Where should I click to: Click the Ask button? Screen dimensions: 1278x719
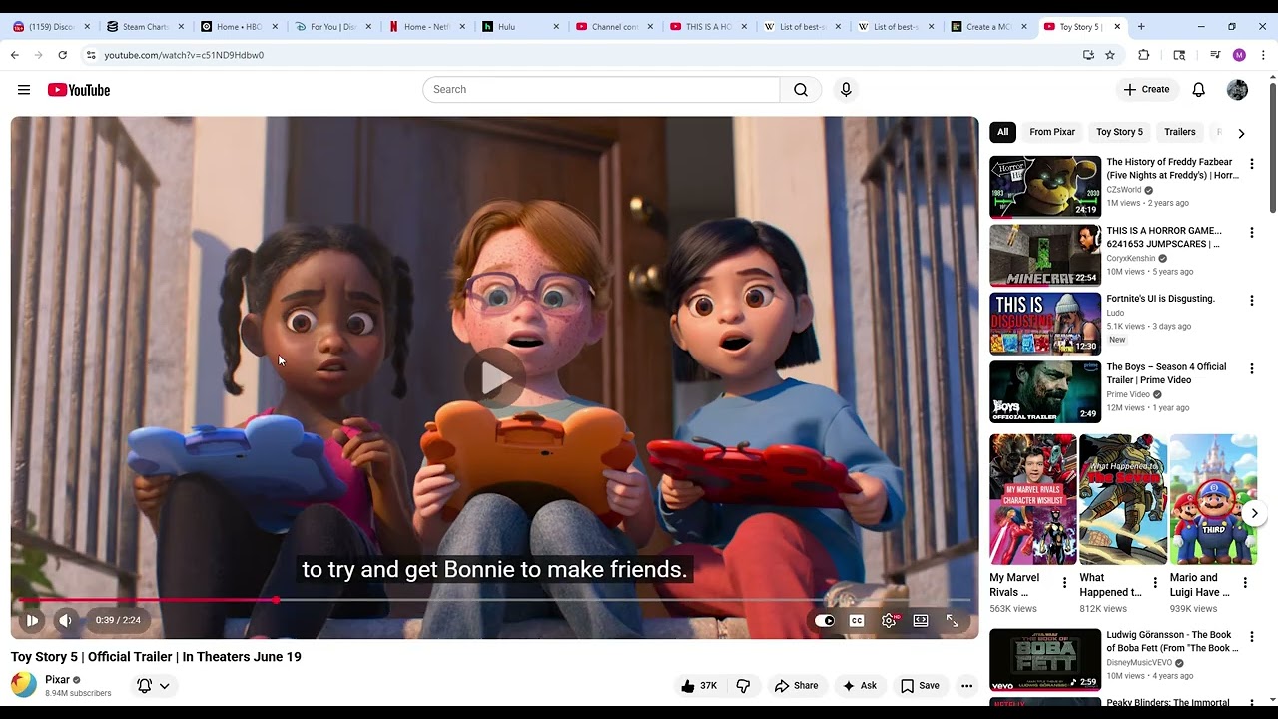tap(859, 686)
